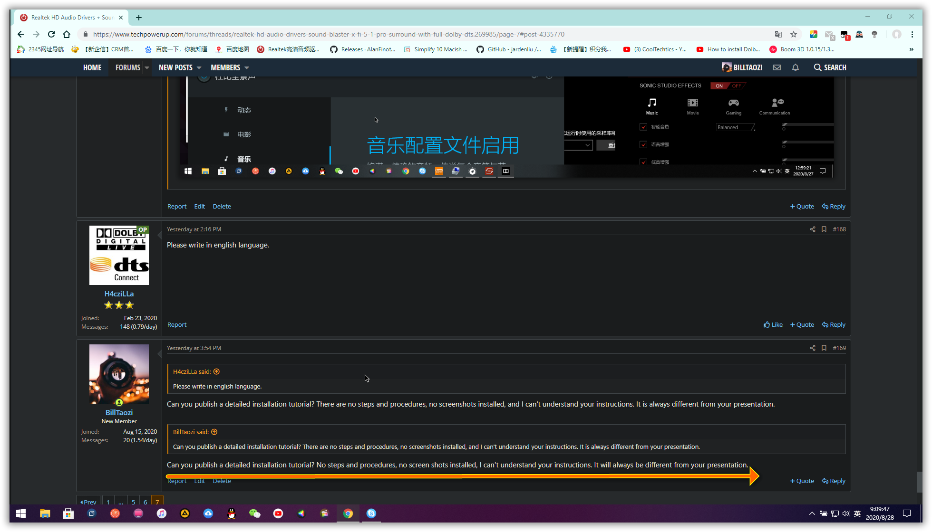Bookmark this page with the star icon
The image size is (932, 532).
pos(794,34)
